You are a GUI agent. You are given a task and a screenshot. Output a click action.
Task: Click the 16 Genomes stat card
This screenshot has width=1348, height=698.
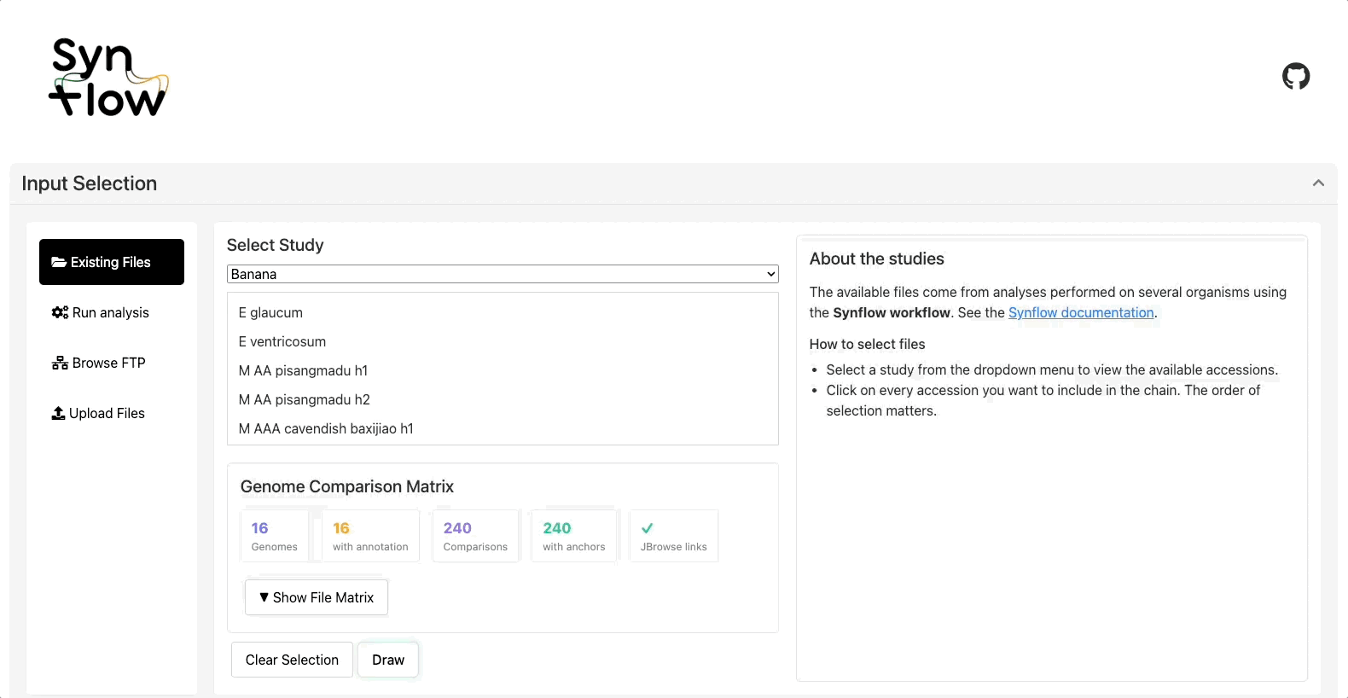click(275, 536)
